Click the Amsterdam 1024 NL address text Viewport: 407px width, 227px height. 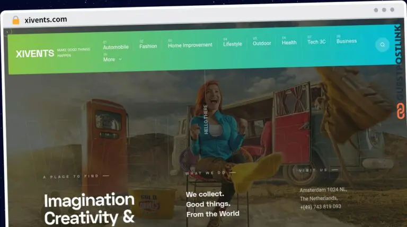point(323,189)
